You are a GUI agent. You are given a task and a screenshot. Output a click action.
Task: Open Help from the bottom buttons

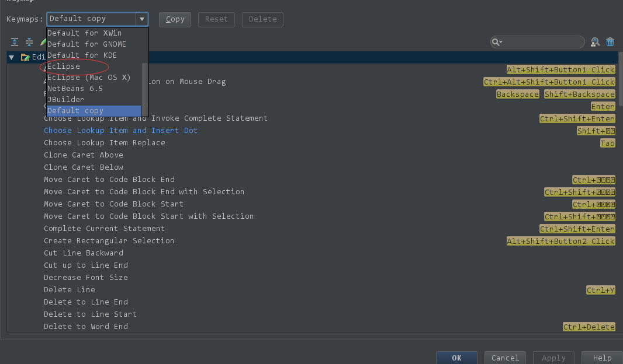602,358
